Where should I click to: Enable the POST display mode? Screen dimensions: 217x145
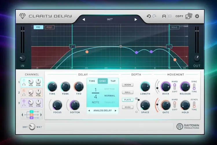tap(49, 27)
